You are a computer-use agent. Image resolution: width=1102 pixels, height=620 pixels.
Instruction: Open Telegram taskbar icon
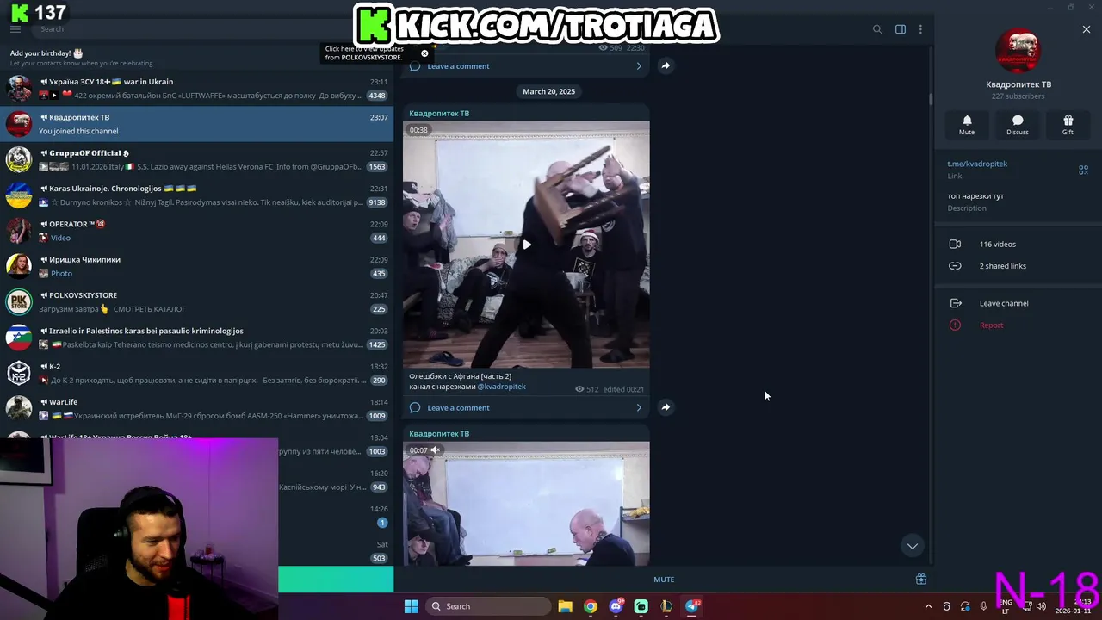point(692,606)
